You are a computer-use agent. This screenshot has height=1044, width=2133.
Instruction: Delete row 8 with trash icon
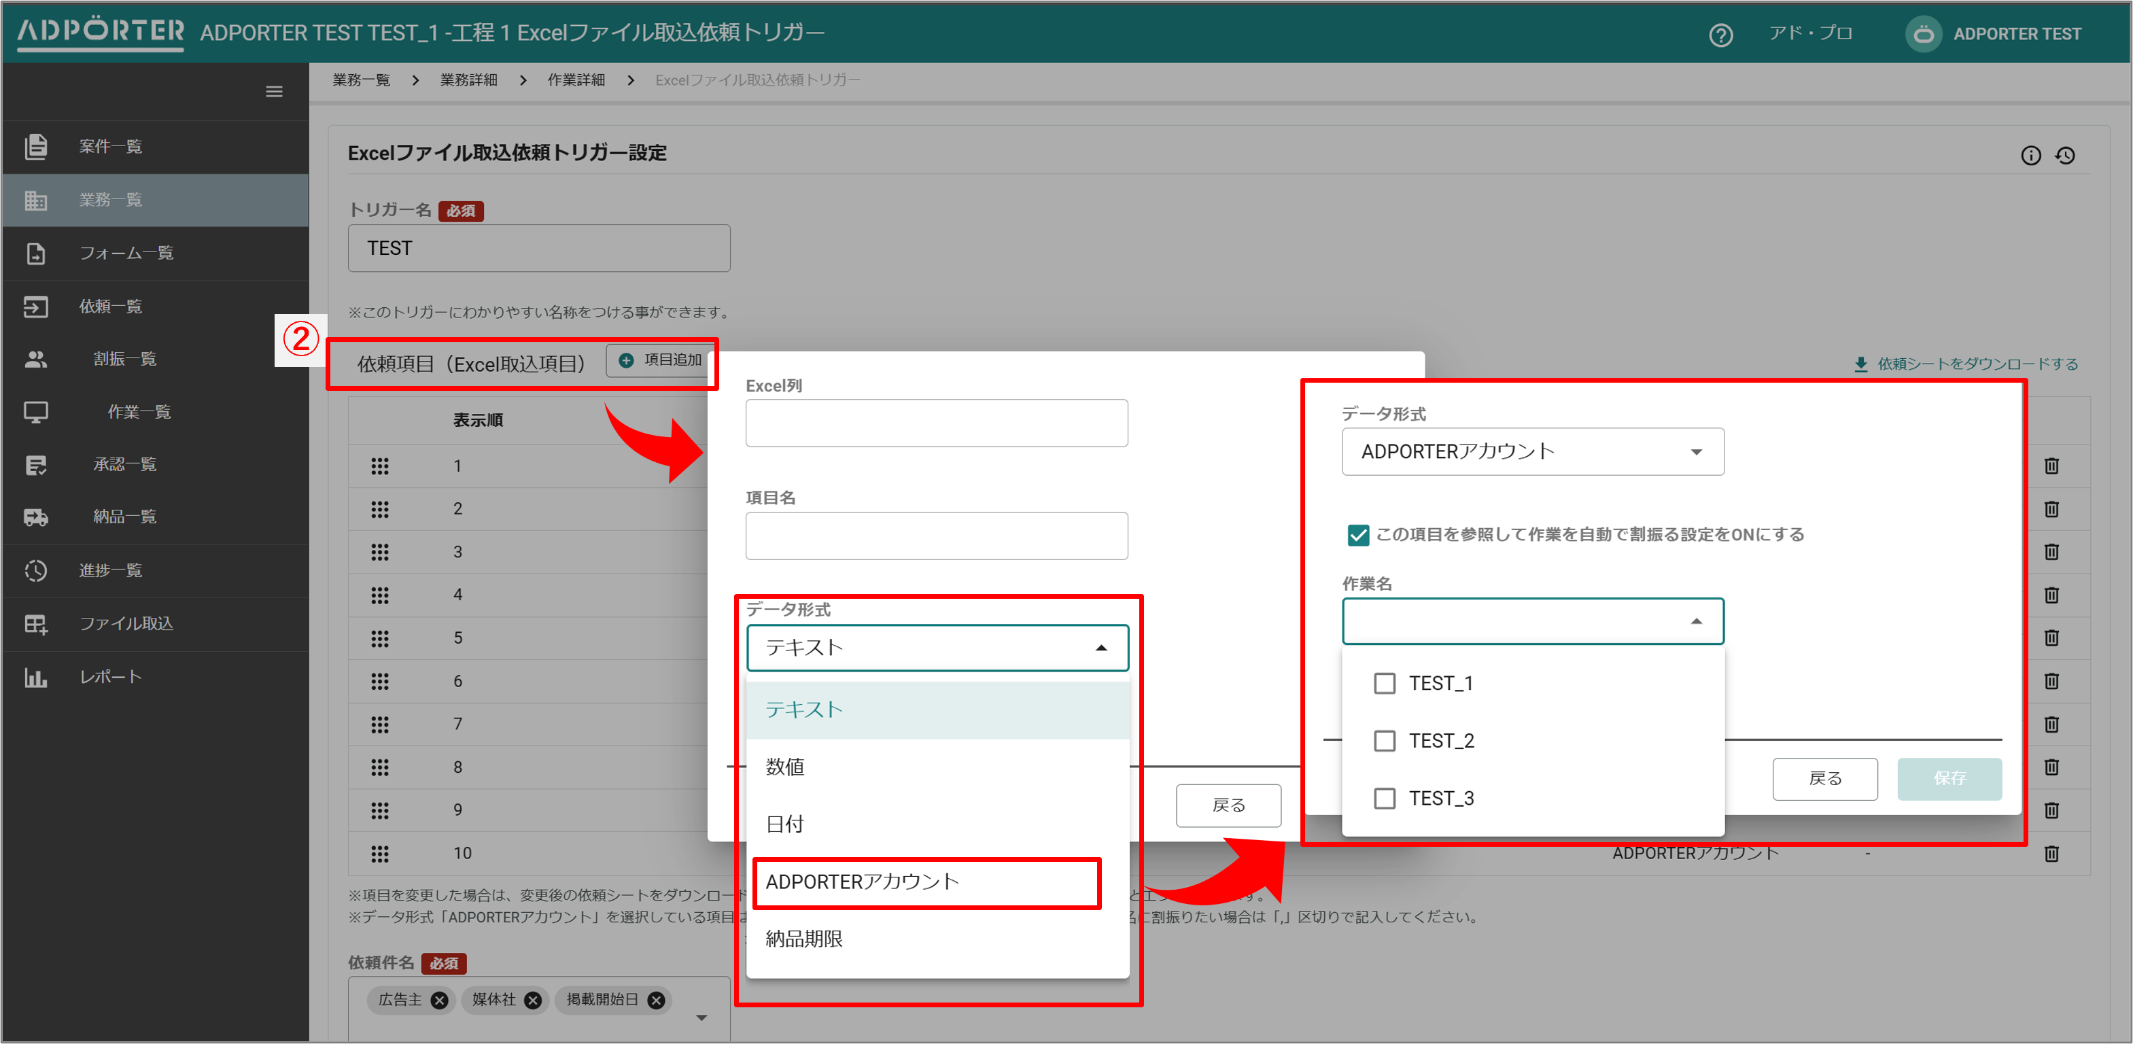pyautogui.click(x=2051, y=767)
